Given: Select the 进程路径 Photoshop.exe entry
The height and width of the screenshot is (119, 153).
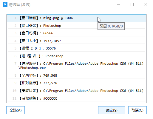Looking at the screenshot, I should [x=76, y=66].
